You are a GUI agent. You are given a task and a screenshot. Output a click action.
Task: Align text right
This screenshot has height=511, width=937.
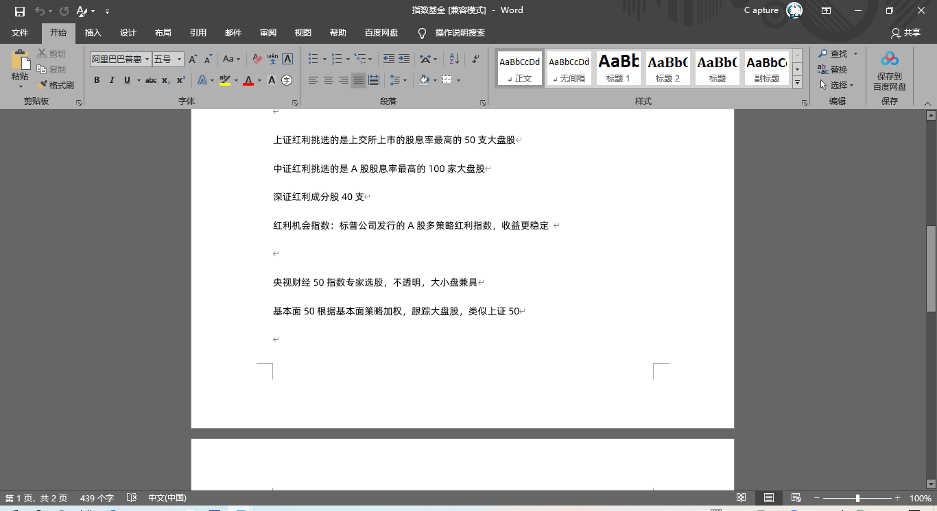point(344,80)
